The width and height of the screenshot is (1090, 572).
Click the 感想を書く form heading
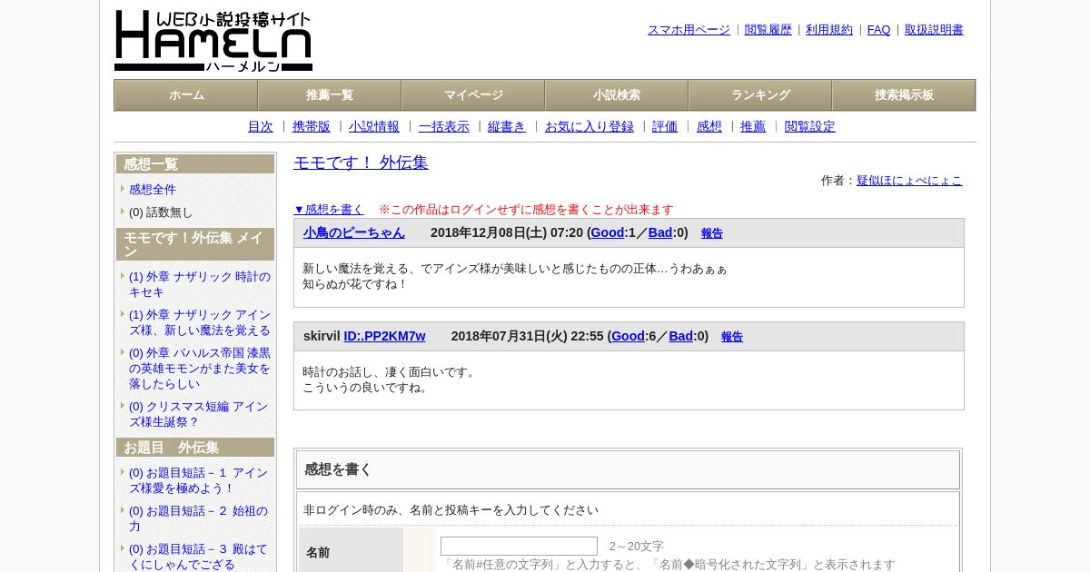click(338, 469)
